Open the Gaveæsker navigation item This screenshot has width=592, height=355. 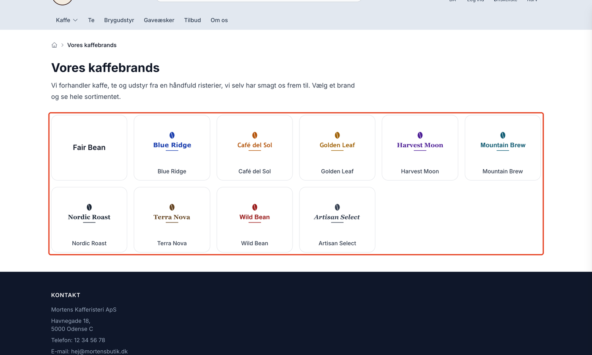(x=159, y=20)
